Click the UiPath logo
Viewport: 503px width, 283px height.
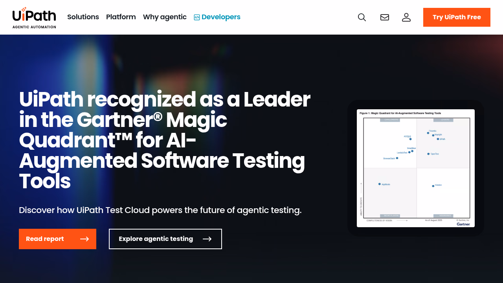click(34, 15)
